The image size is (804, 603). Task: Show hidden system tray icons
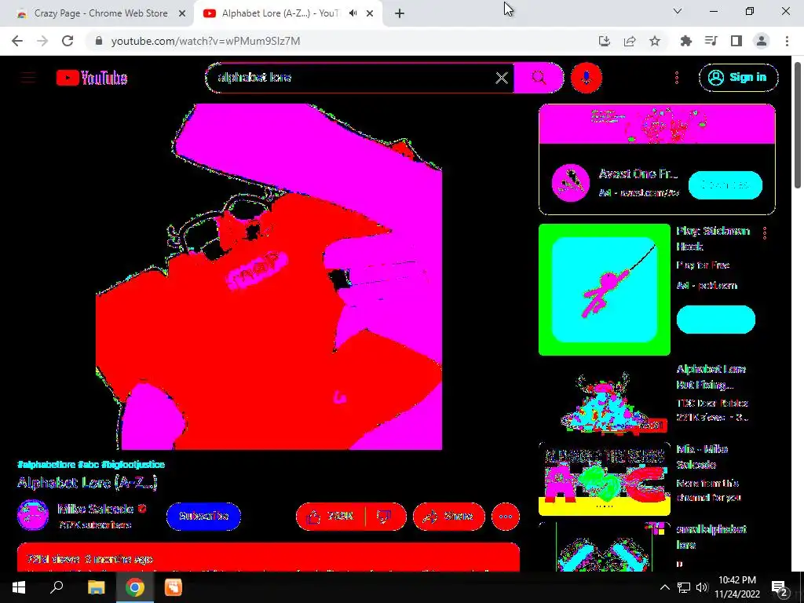pos(664,587)
